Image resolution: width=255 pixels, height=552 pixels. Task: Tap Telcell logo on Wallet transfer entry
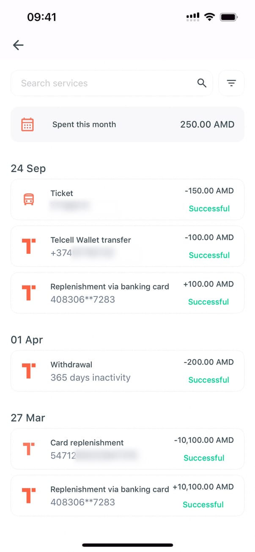pos(28,246)
